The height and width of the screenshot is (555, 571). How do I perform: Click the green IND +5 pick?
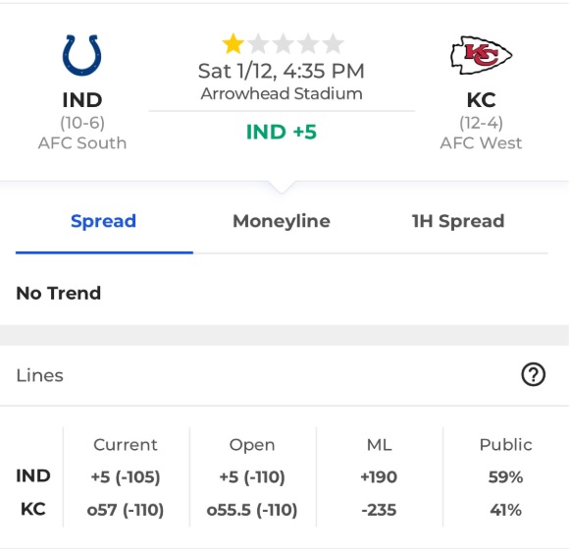pyautogui.click(x=282, y=132)
